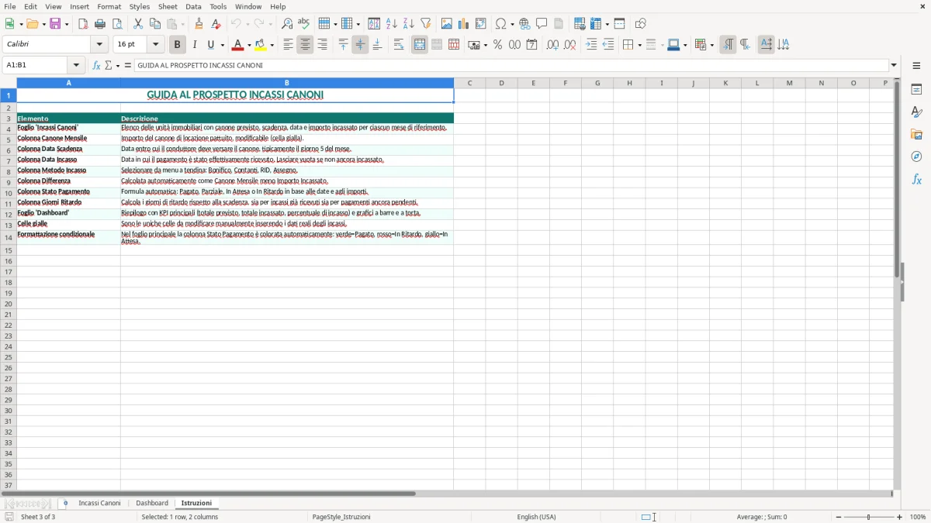The height and width of the screenshot is (523, 931).
Task: Apply the red font color swatch
Action: point(238,45)
